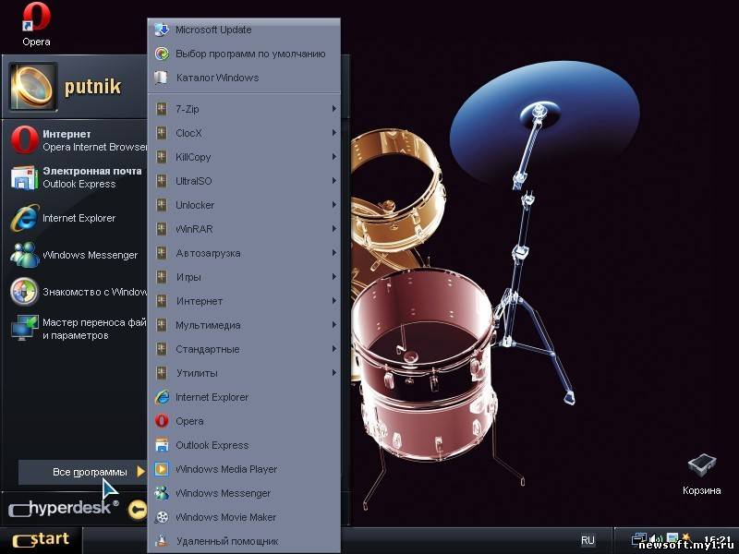Image resolution: width=739 pixels, height=554 pixels.
Task: Open the Стандартные programs folder
Action: pos(244,349)
